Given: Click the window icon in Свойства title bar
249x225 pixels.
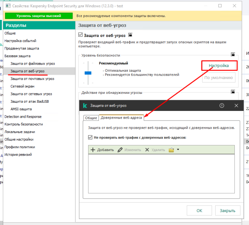Looking at the screenshot, I should pos(8,6).
